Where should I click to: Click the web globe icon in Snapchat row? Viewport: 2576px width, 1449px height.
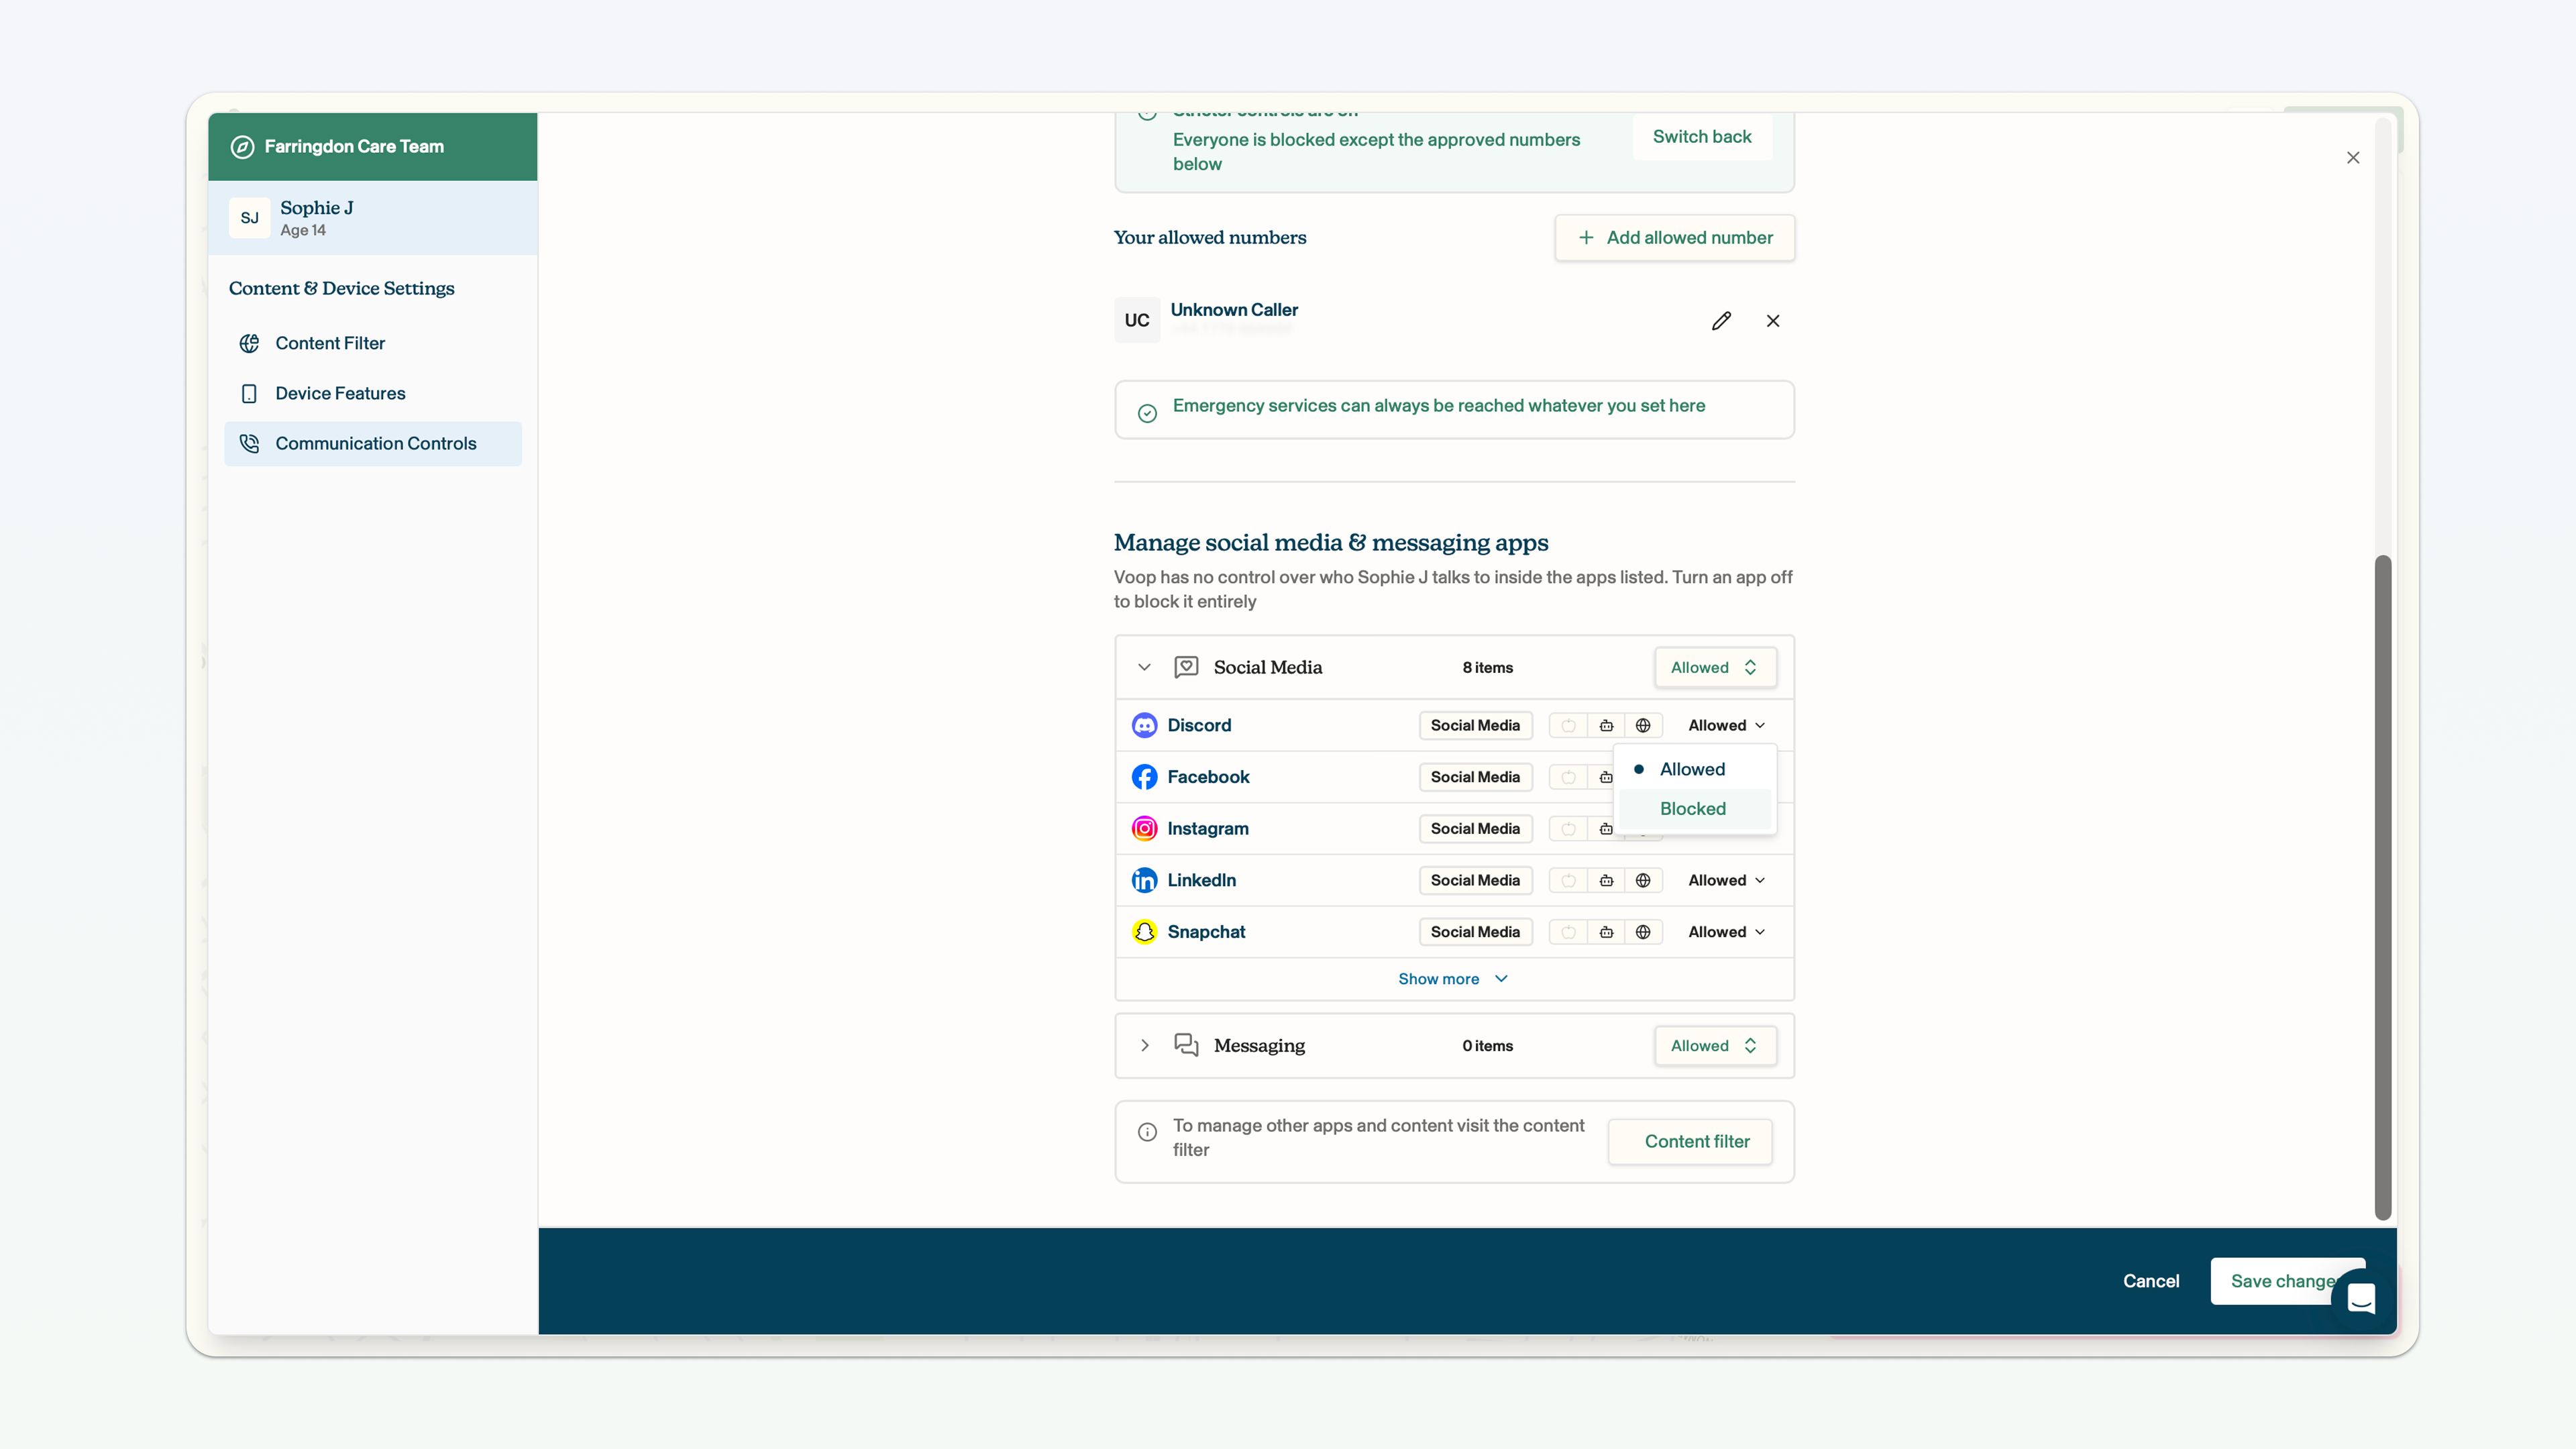(1643, 932)
